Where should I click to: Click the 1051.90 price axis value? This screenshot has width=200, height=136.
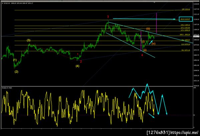pos(196,65)
